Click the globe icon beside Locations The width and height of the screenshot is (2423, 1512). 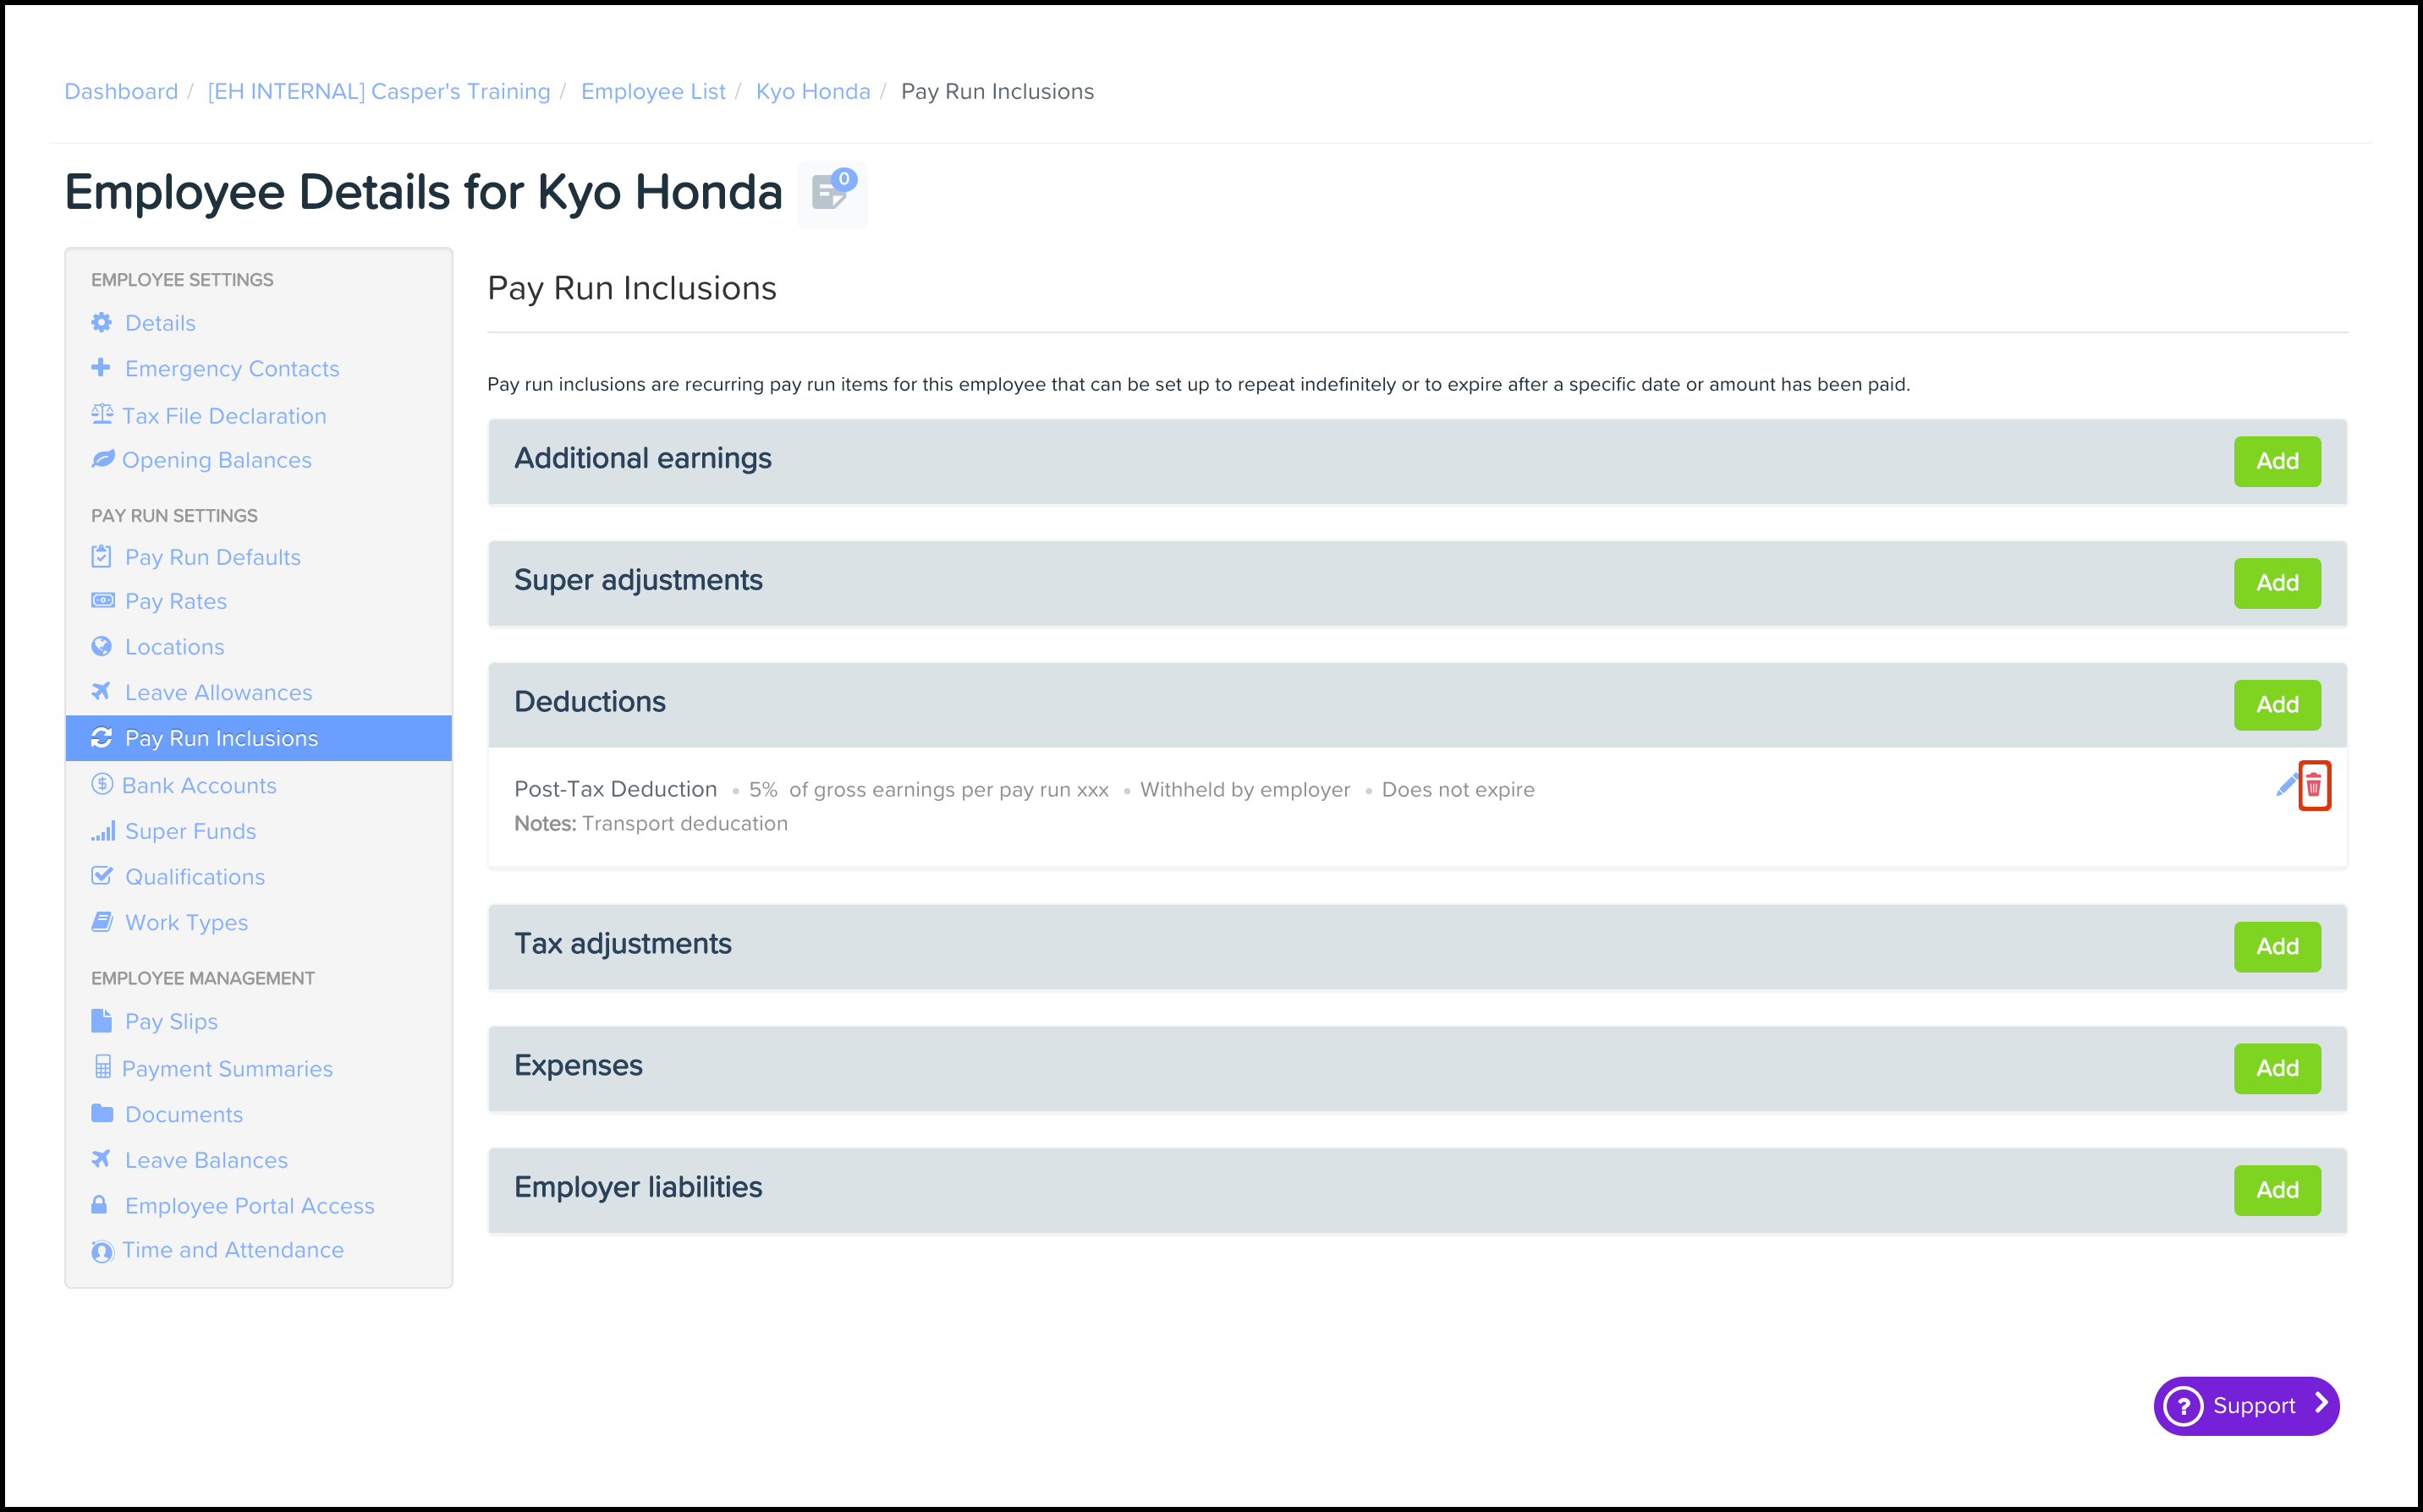[x=102, y=647]
